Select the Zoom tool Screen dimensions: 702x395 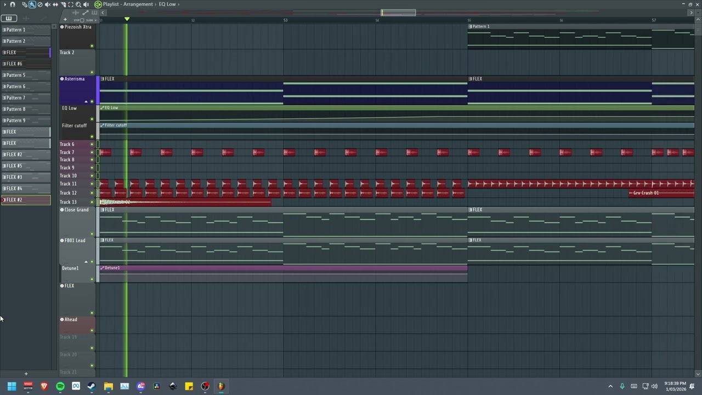click(x=78, y=4)
